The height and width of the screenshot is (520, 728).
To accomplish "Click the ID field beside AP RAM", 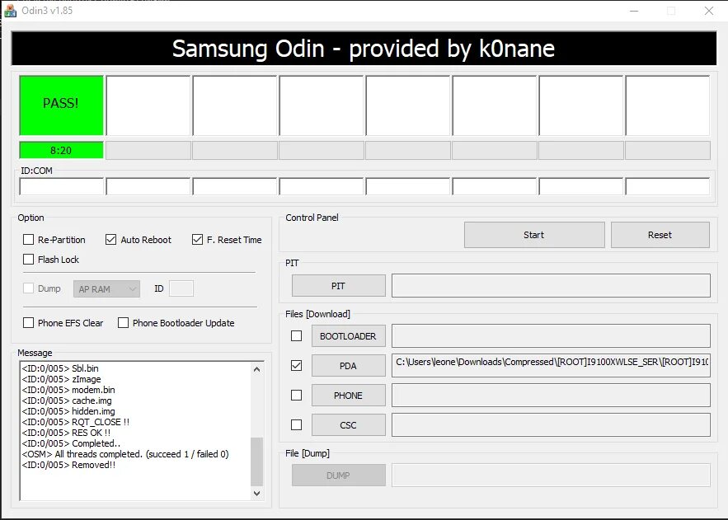I will coord(181,288).
